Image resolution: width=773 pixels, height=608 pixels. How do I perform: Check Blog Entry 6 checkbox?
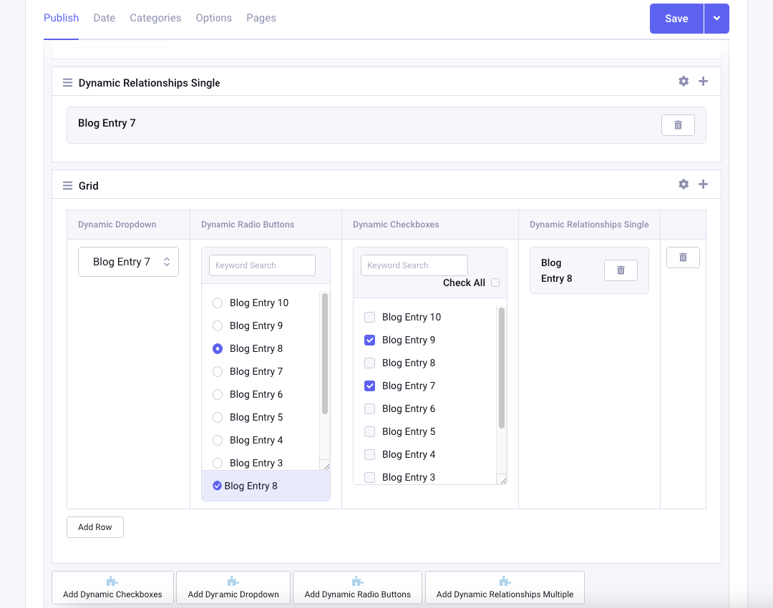pyautogui.click(x=370, y=409)
